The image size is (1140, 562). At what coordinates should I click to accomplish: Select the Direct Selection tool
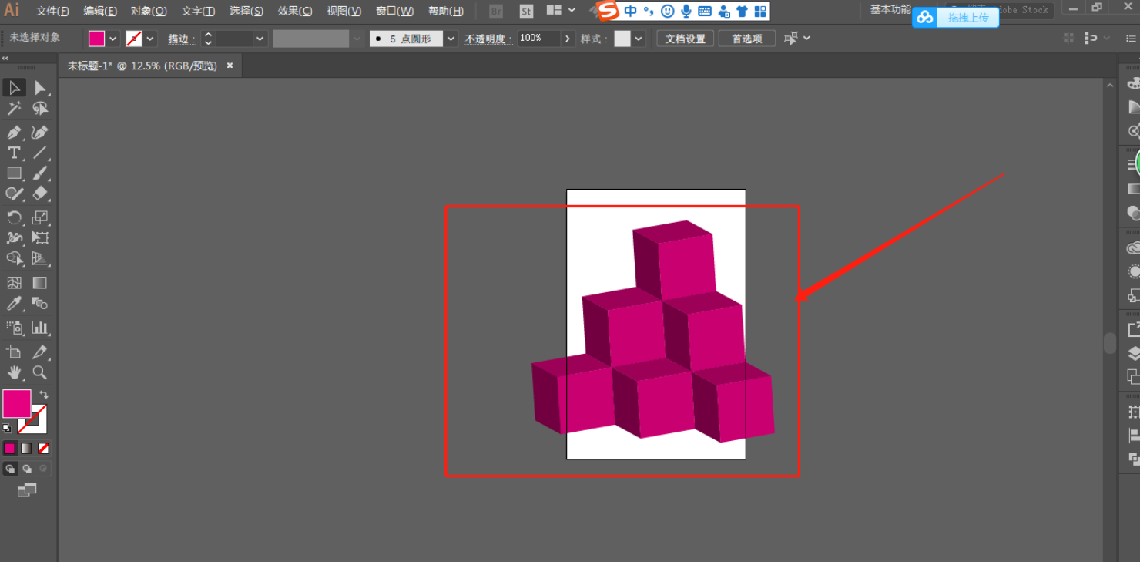click(40, 88)
